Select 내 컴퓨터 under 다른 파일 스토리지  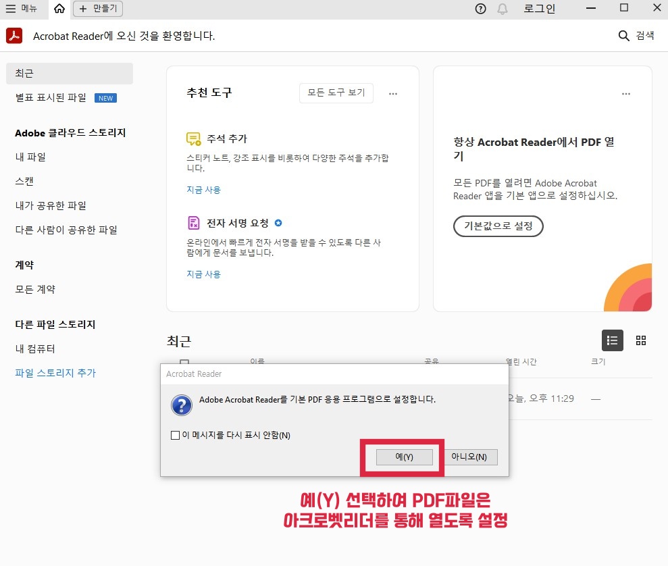34,349
